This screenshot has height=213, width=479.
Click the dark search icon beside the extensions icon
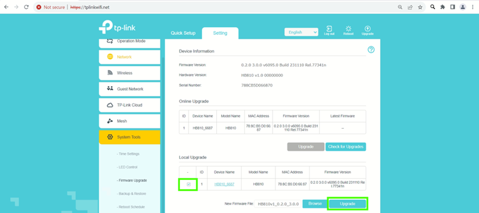tap(433, 7)
